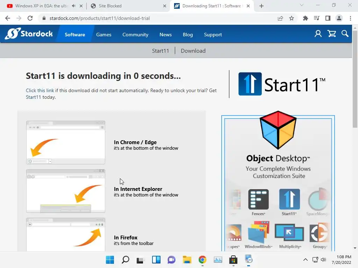Open the volume control in system tray
The width and height of the screenshot is (358, 268).
point(323,260)
